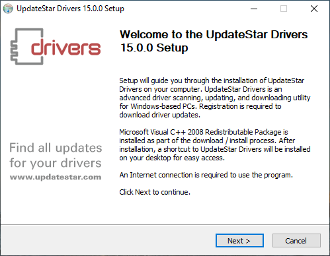Click the 'Setup will guide you' paragraph
This screenshot has width=330, height=256.
(x=215, y=98)
